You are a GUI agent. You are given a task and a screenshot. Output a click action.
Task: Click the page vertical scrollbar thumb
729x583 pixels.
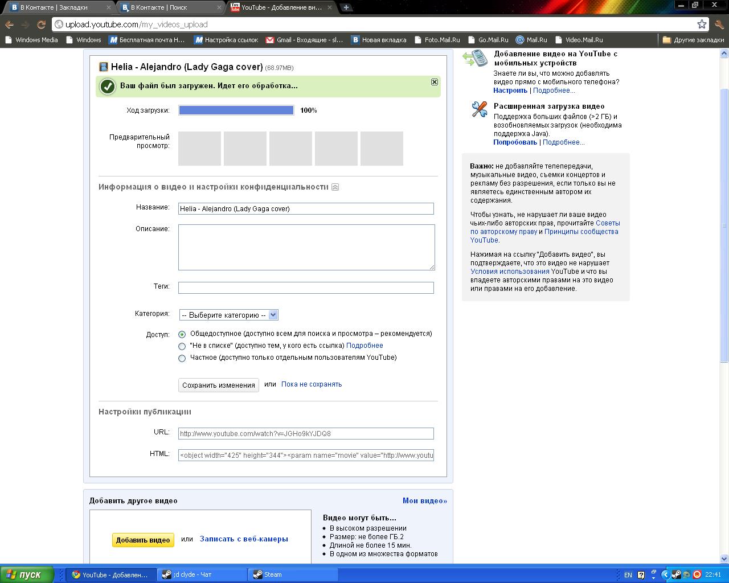tap(724, 225)
